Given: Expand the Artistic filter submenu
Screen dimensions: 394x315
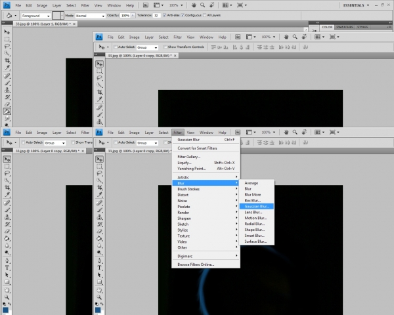Looking at the screenshot, I should pyautogui.click(x=206, y=177).
